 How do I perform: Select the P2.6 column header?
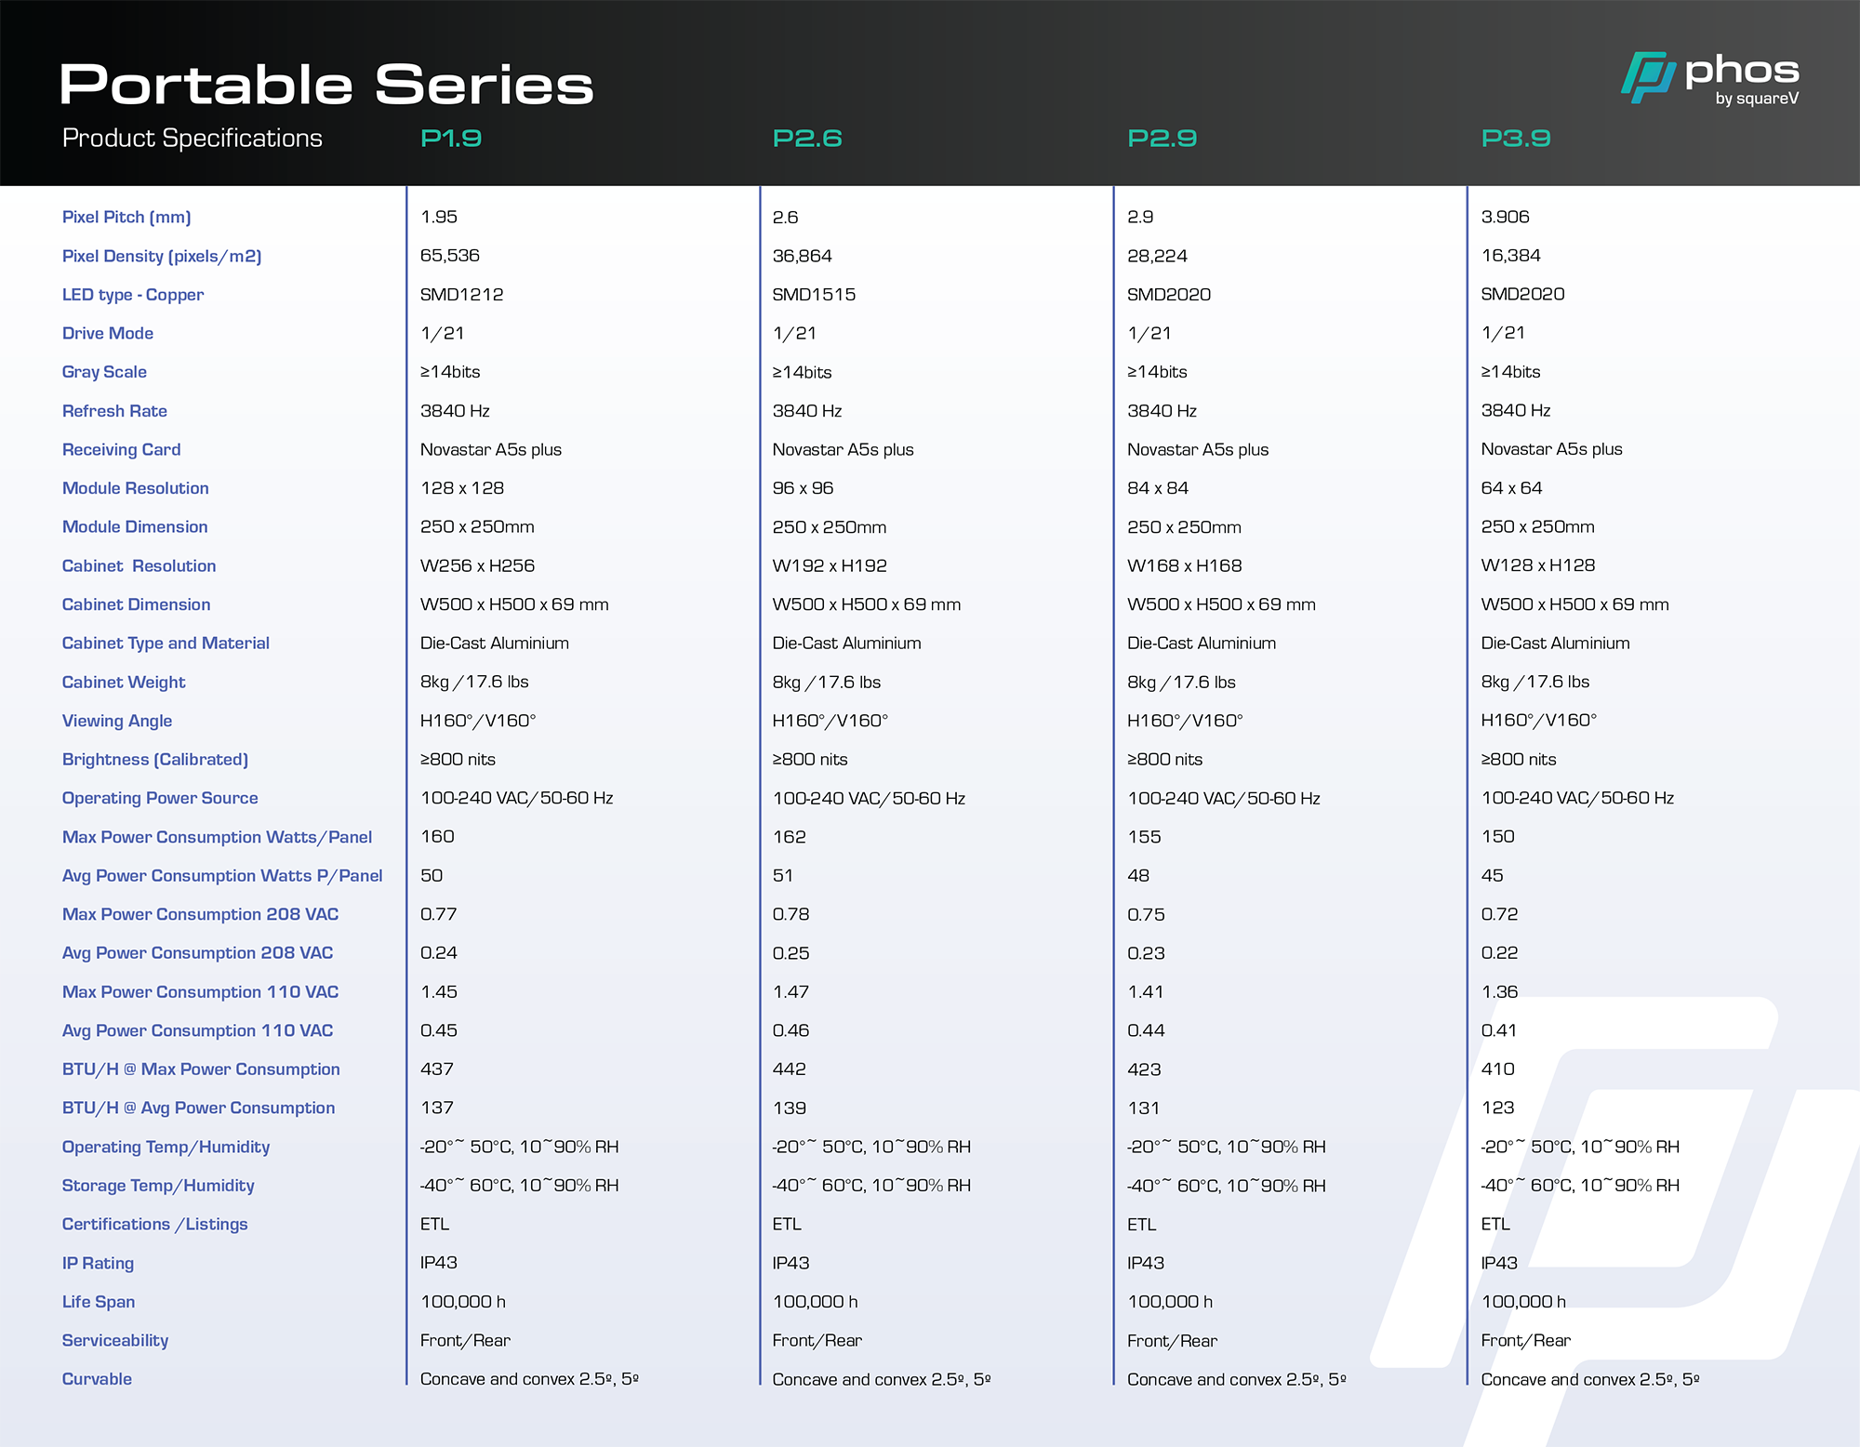click(x=807, y=139)
